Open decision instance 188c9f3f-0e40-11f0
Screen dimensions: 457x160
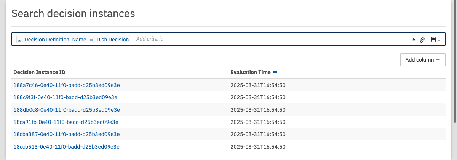65,97
